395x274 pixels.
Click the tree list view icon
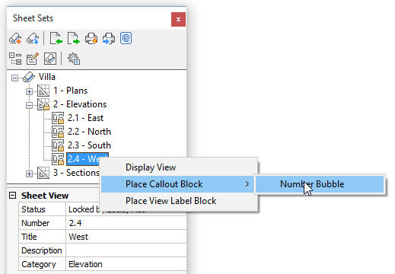pyautogui.click(x=15, y=59)
